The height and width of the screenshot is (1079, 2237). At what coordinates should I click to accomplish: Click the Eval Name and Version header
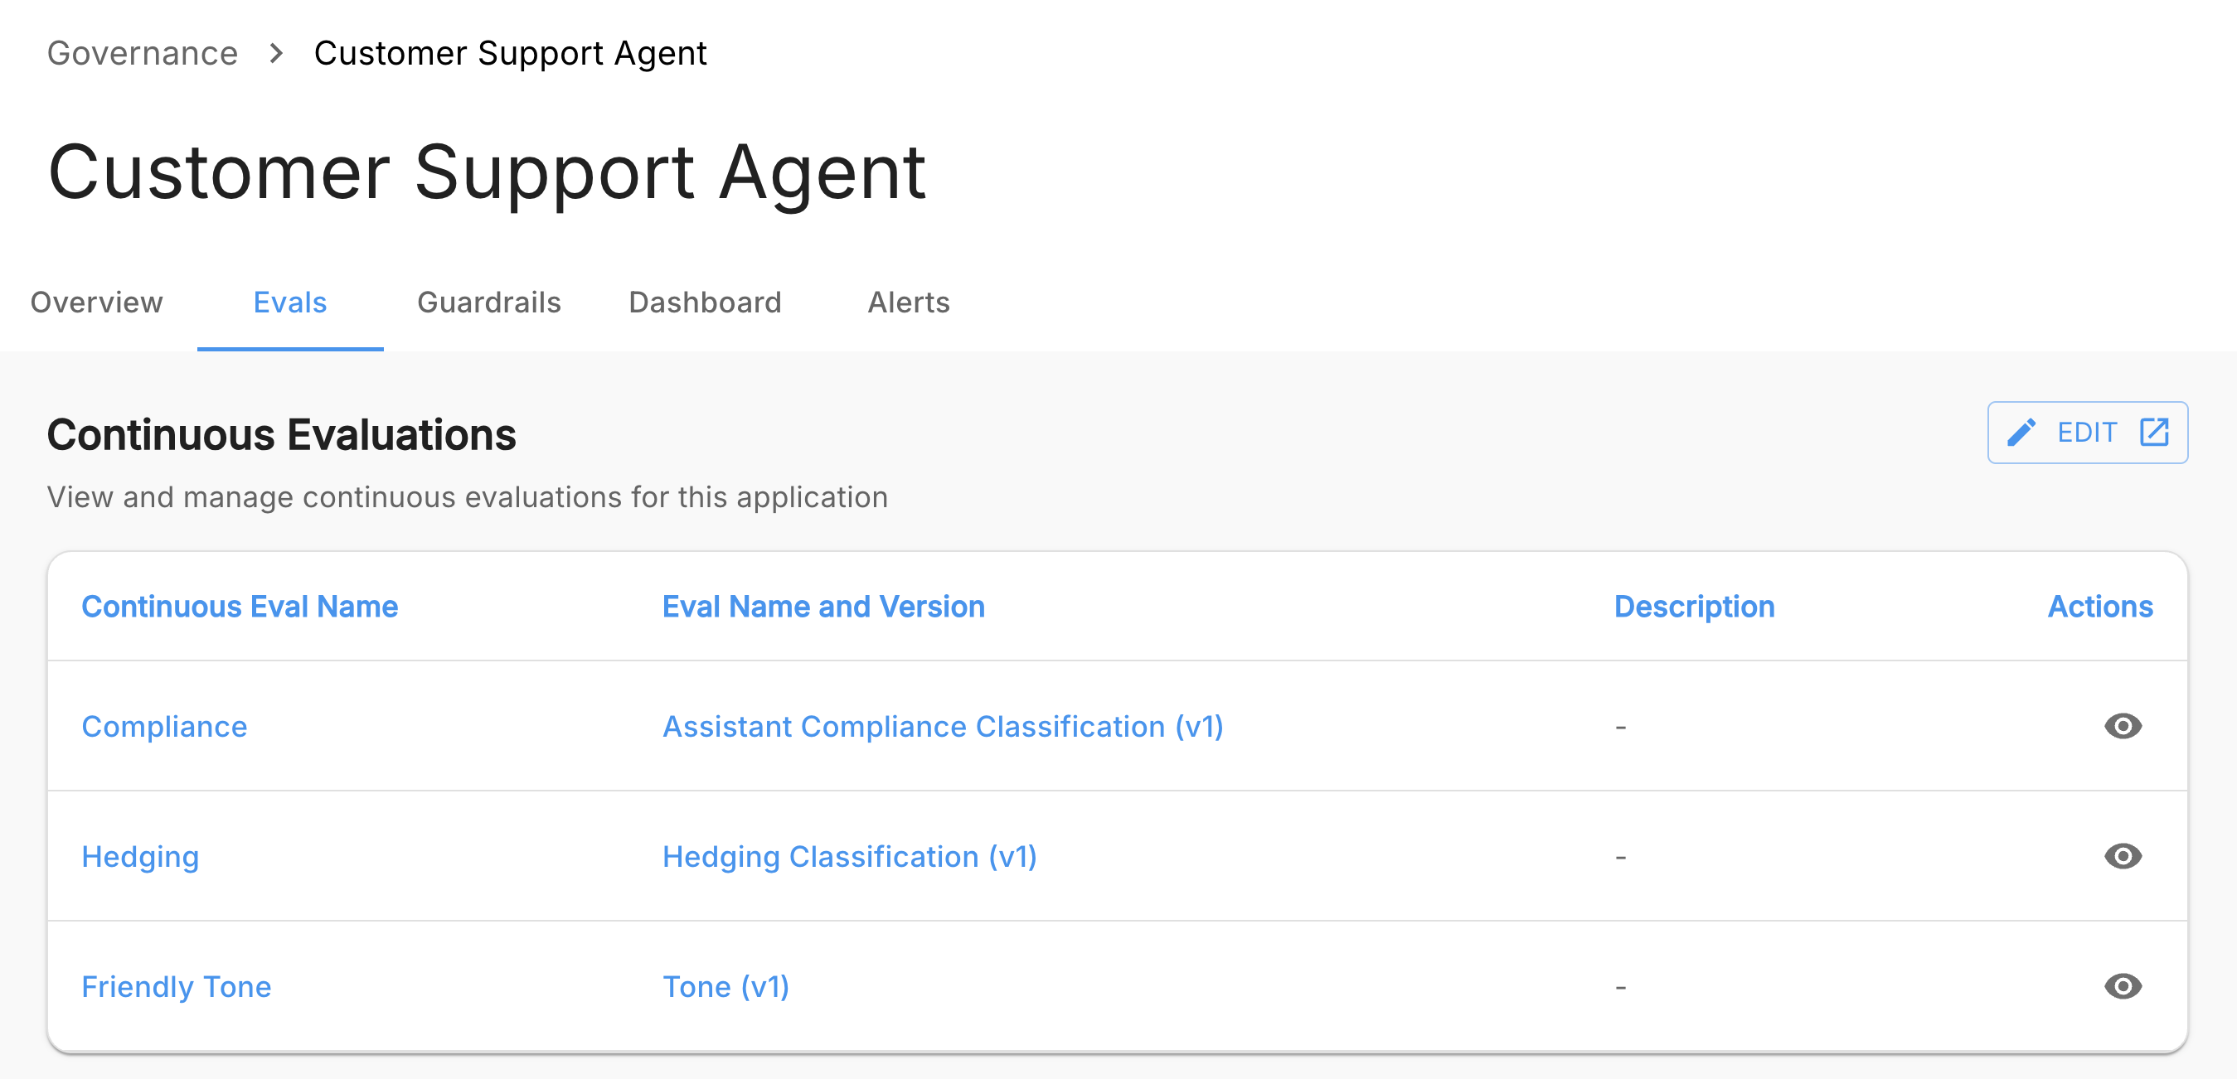(822, 607)
